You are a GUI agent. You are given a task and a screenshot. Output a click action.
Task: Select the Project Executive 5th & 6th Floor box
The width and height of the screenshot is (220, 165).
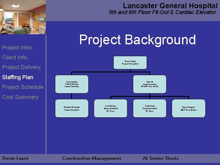tap(150, 84)
